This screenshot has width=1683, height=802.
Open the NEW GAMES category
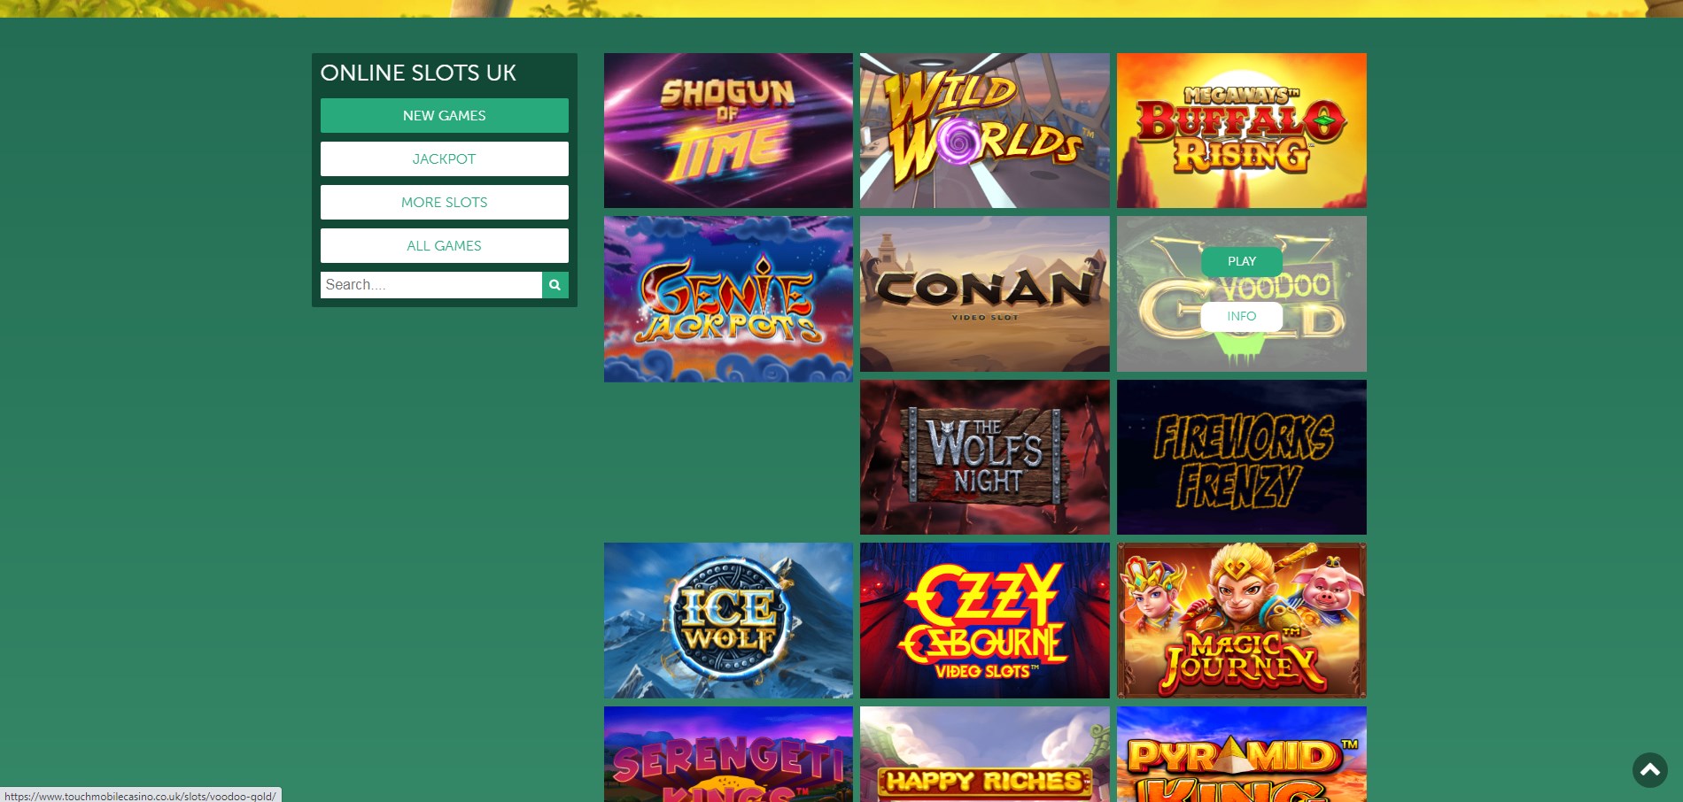click(x=444, y=116)
